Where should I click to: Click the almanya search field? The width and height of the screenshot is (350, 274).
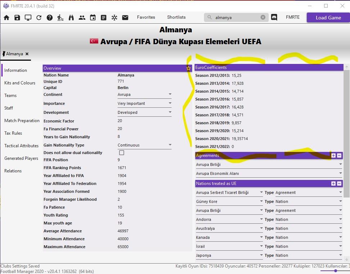coord(237,17)
